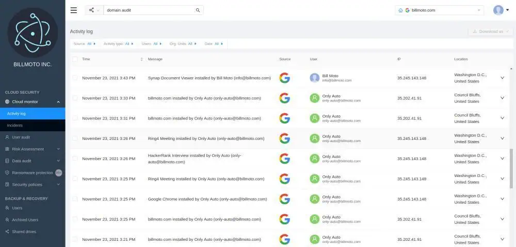Open the hamburger menu
The image size is (516, 247).
pyautogui.click(x=74, y=10)
